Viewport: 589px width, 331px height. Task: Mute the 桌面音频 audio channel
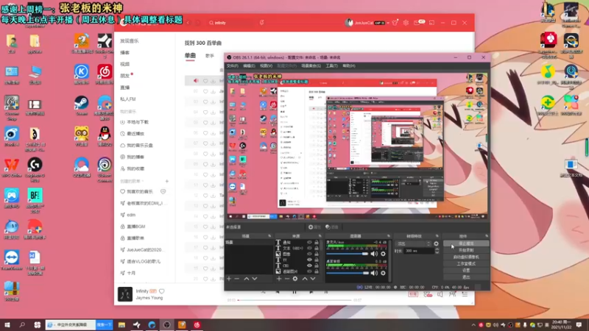point(374,273)
